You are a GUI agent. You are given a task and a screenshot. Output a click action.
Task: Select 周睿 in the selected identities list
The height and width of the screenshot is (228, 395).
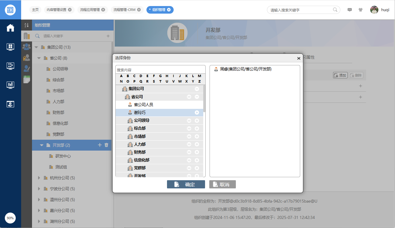tap(245, 69)
